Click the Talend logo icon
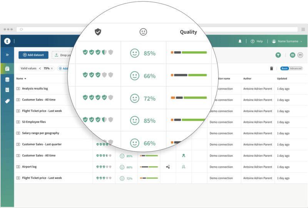Screen dimensions: 308x208 [7, 41]
